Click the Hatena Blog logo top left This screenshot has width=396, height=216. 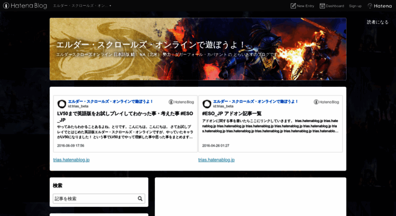click(25, 6)
